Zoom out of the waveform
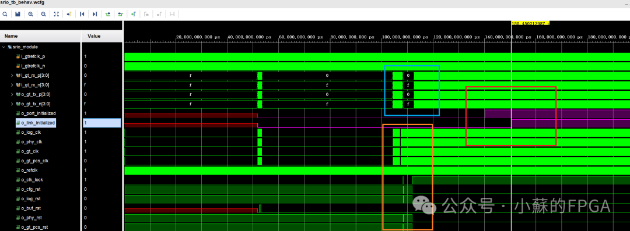630x231 pixels. click(x=43, y=14)
